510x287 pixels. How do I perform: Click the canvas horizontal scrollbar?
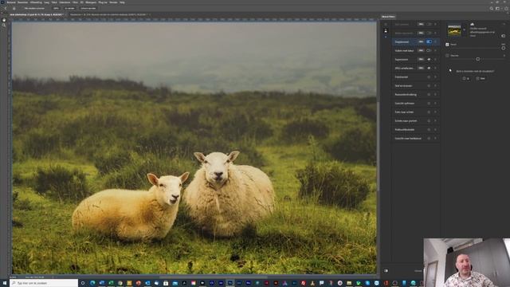pyautogui.click(x=213, y=277)
